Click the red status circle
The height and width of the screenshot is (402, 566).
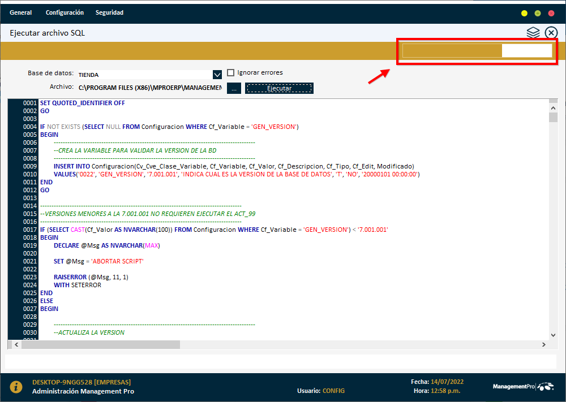(x=550, y=11)
